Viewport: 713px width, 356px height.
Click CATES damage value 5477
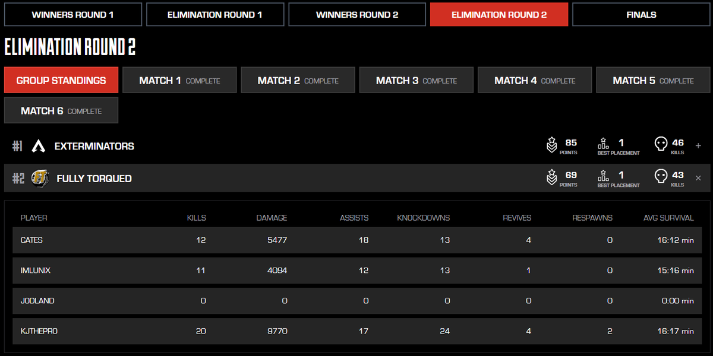[277, 240]
